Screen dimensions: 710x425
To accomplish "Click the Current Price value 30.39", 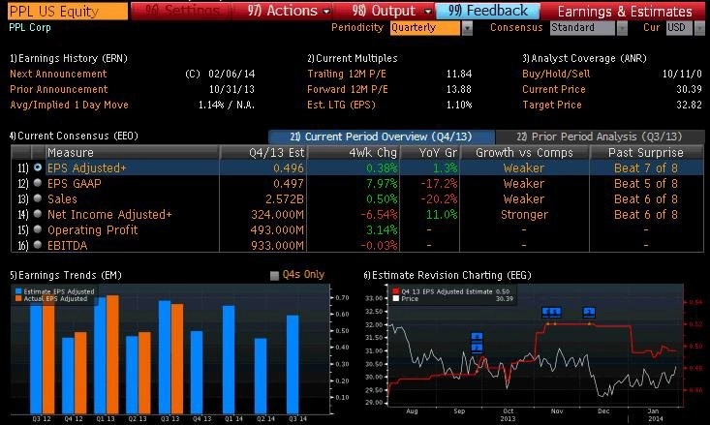I will pyautogui.click(x=689, y=89).
